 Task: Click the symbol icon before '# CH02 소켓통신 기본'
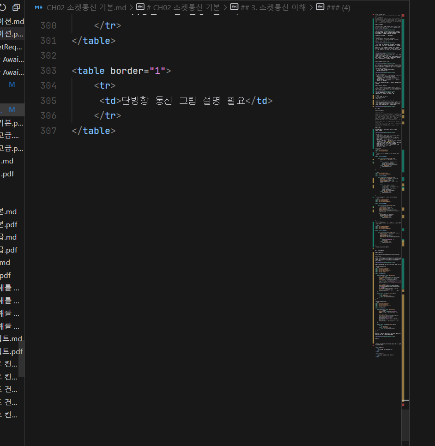(x=140, y=7)
